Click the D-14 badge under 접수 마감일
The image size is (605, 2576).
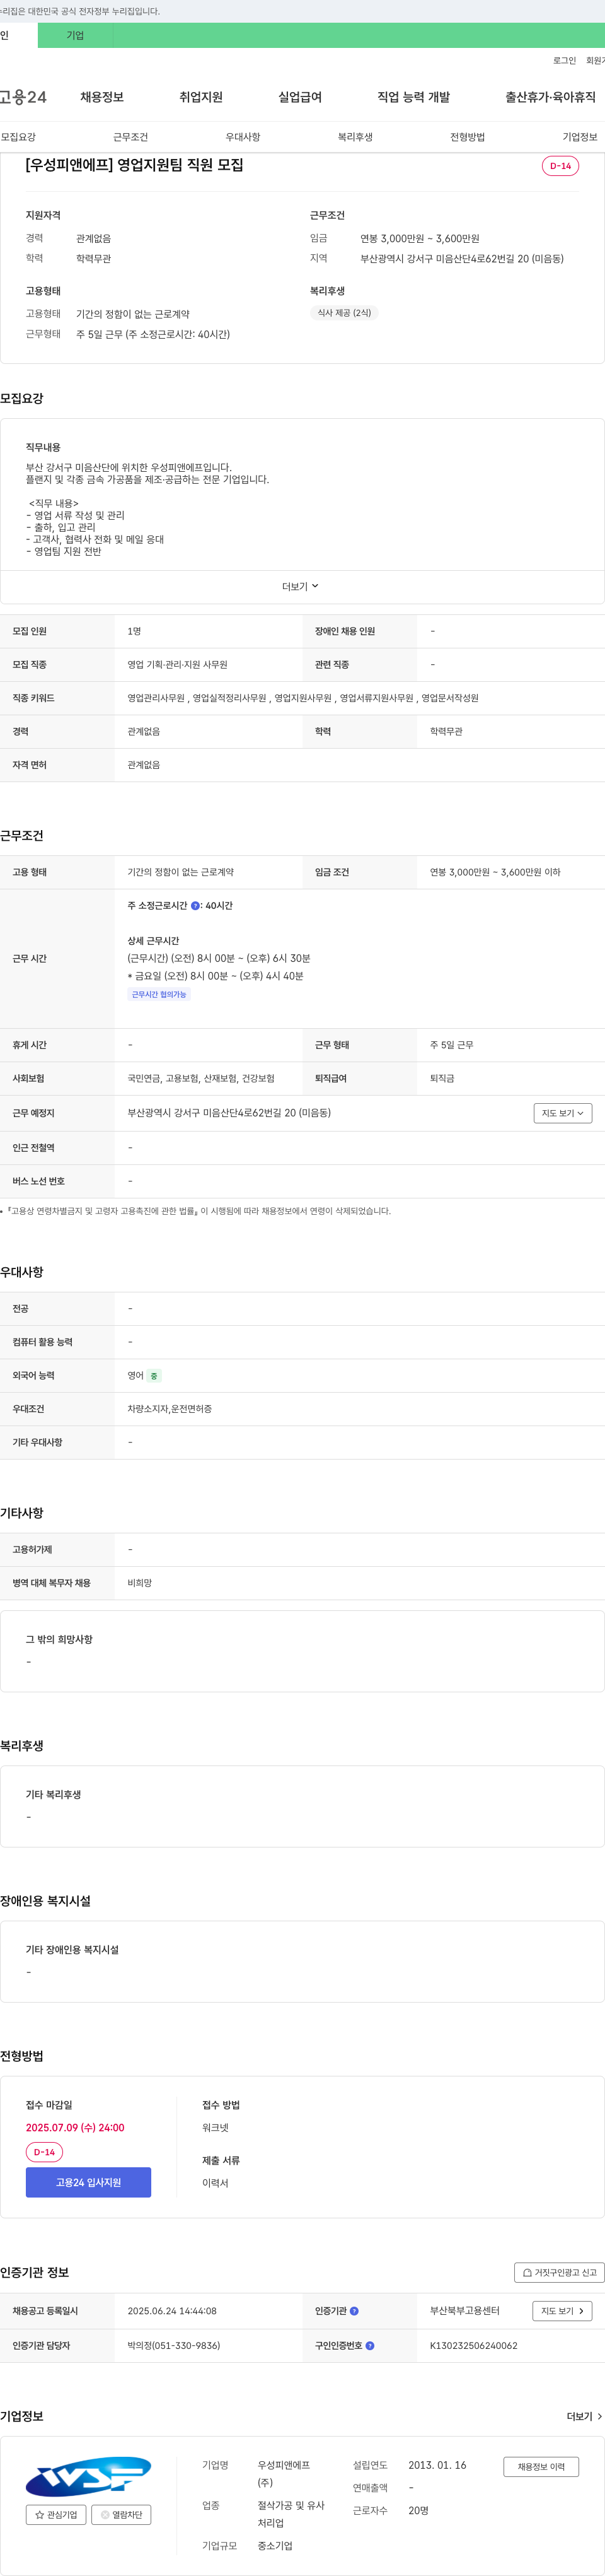coord(44,2152)
